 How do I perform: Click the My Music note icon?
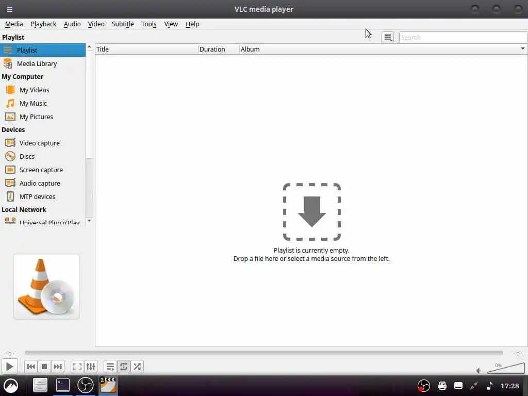click(x=10, y=103)
